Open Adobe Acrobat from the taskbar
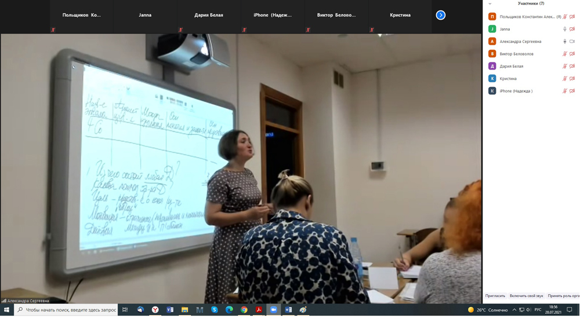 click(x=259, y=310)
